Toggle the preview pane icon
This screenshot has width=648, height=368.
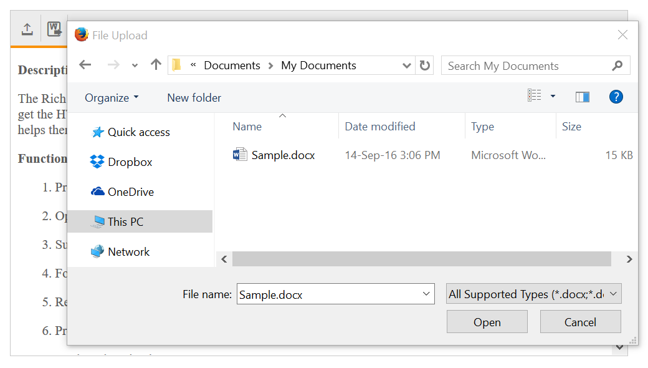(x=583, y=97)
